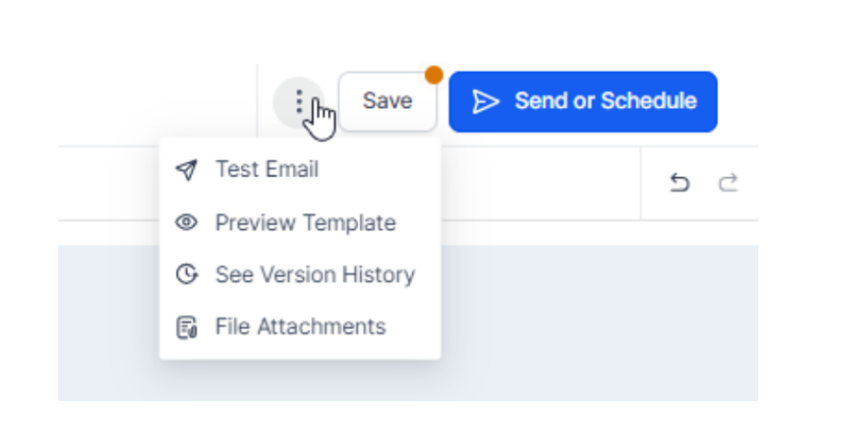Click the blank toolbar space right of the redo arrow
This screenshot has height=434, width=859.
749,184
